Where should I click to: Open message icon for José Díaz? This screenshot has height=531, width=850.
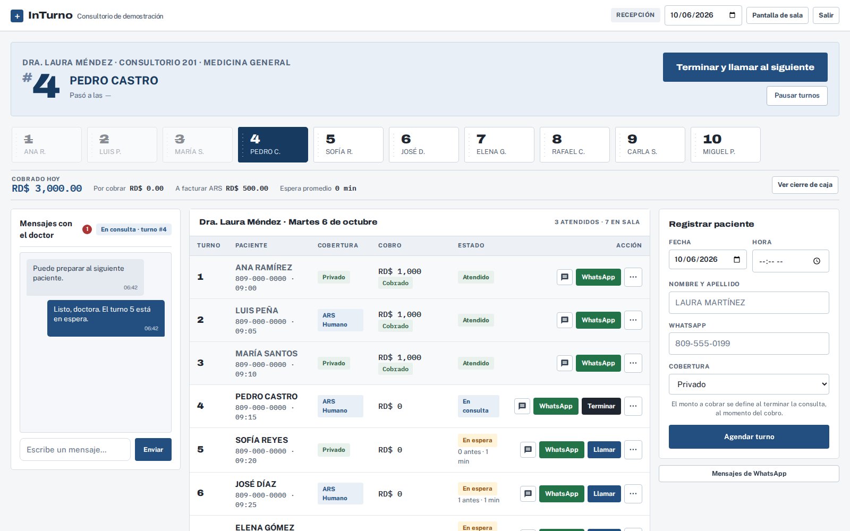(528, 493)
